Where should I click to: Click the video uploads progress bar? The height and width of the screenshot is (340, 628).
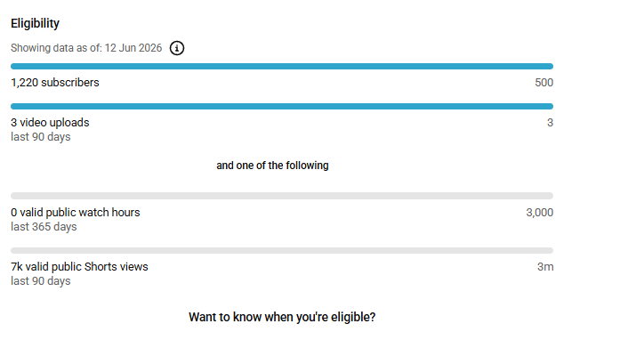[282, 106]
